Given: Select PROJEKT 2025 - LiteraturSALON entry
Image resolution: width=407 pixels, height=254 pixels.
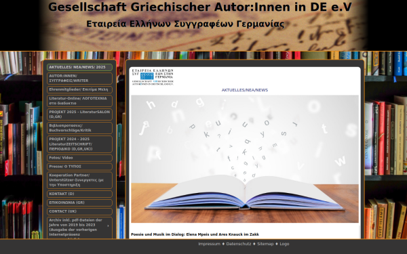Looking at the screenshot, I should coord(79,114).
